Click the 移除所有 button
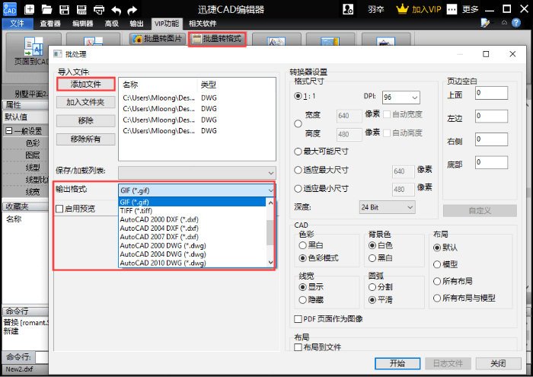The image size is (533, 377). click(85, 139)
